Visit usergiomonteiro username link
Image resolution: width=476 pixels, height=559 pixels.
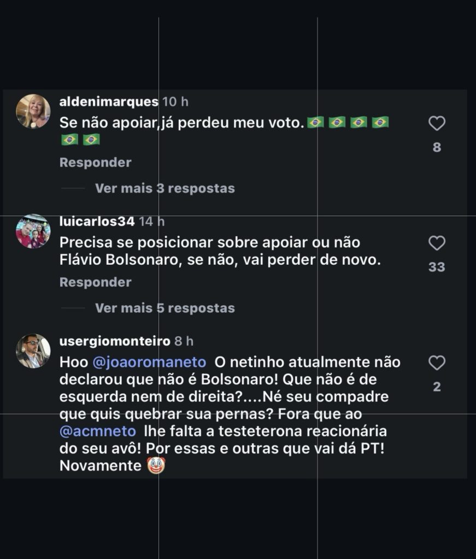pyautogui.click(x=115, y=341)
